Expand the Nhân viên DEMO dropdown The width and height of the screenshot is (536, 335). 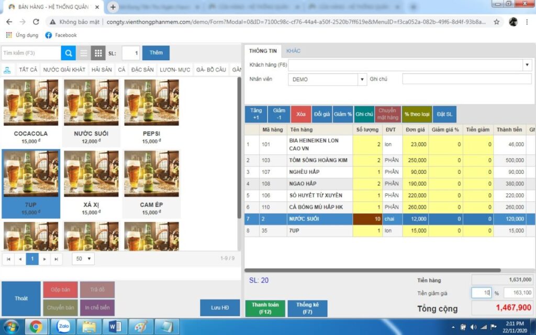[x=362, y=80]
